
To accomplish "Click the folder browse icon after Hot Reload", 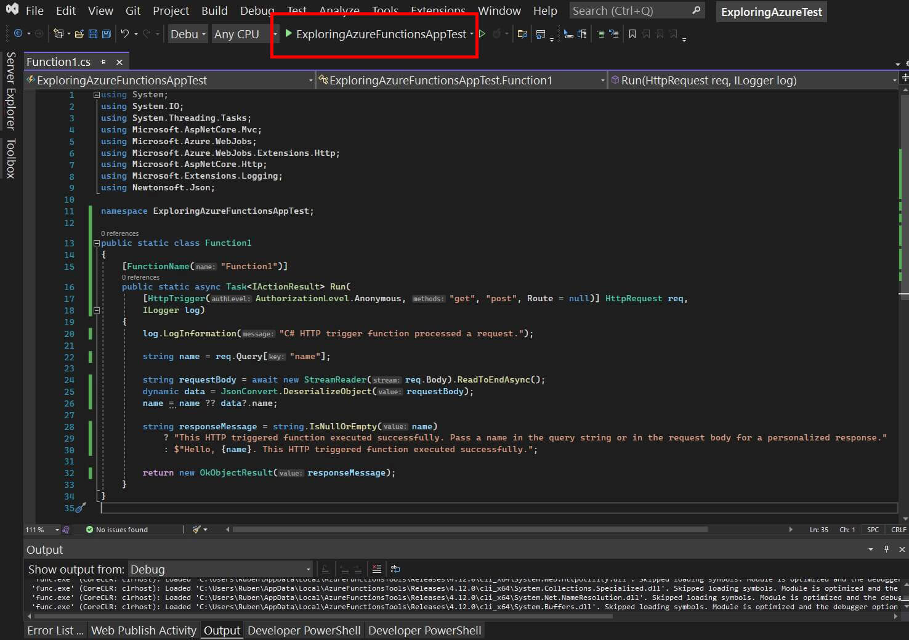I will coord(522,34).
